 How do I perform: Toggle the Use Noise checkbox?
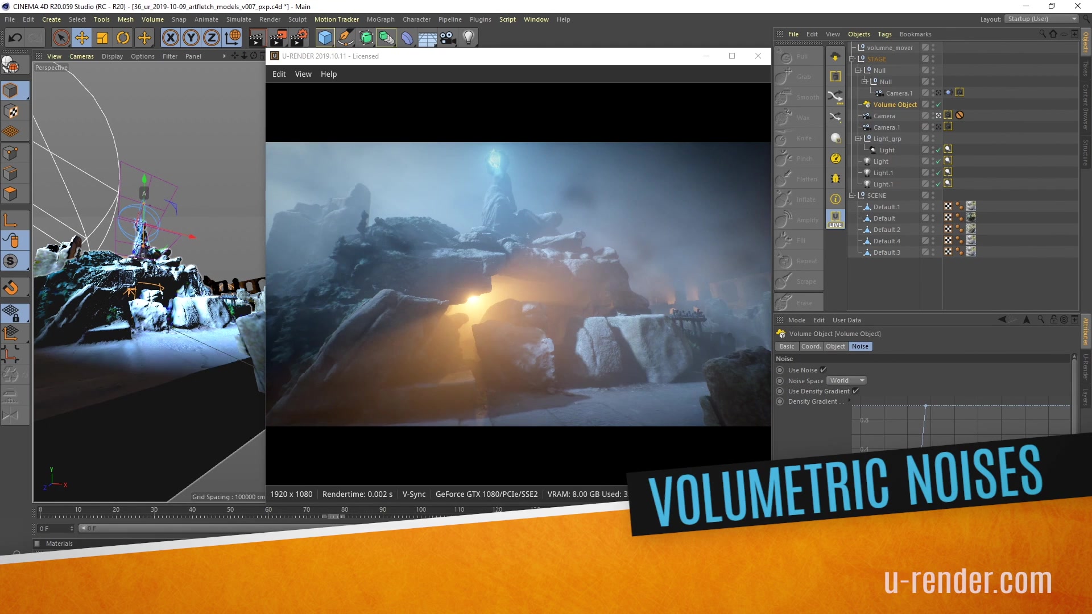(823, 370)
